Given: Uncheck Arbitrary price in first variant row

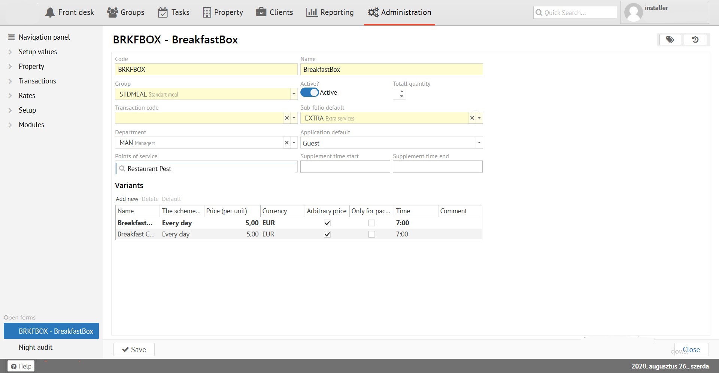Looking at the screenshot, I should [x=327, y=223].
